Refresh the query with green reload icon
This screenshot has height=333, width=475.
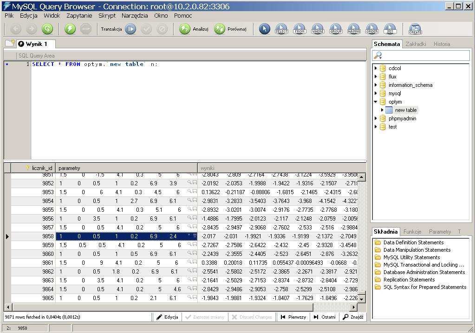[x=47, y=29]
